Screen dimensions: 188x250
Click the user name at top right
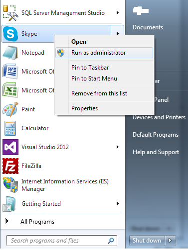pos(141,10)
